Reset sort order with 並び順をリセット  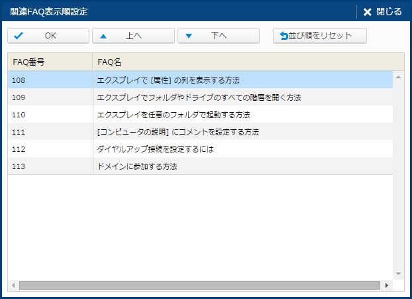tap(320, 36)
